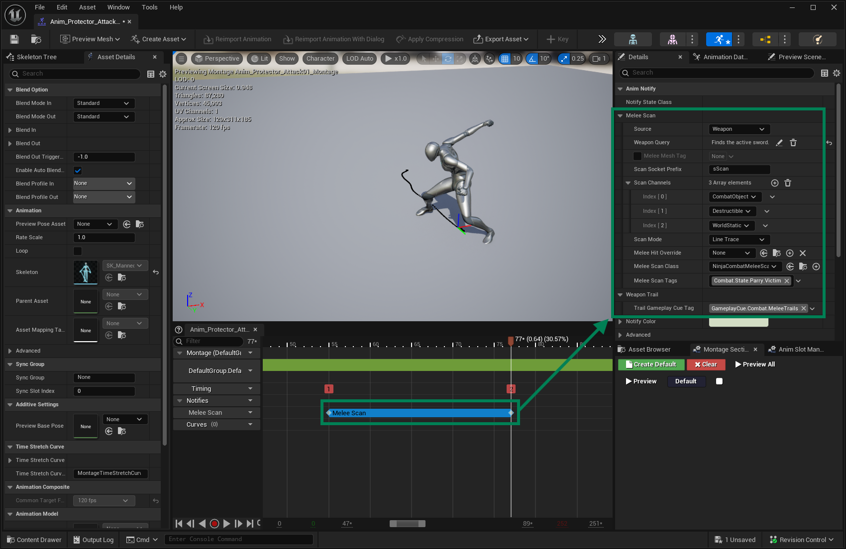Edit the Weapon Query with pencil icon
846x549 pixels.
779,143
